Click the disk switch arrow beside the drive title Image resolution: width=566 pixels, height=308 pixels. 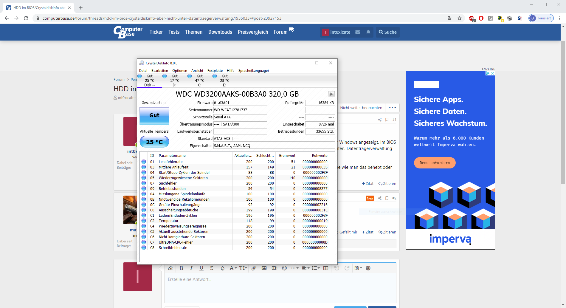[x=331, y=94]
